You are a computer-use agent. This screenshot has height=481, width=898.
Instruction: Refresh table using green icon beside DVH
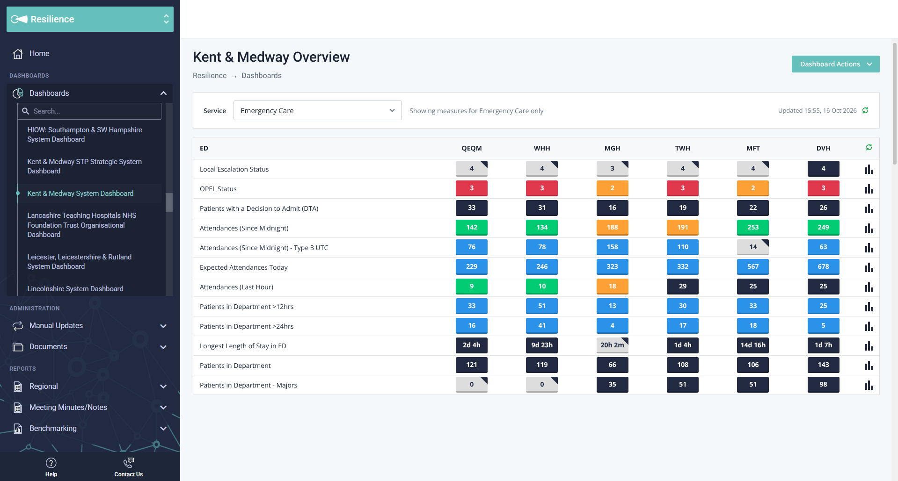point(869,147)
